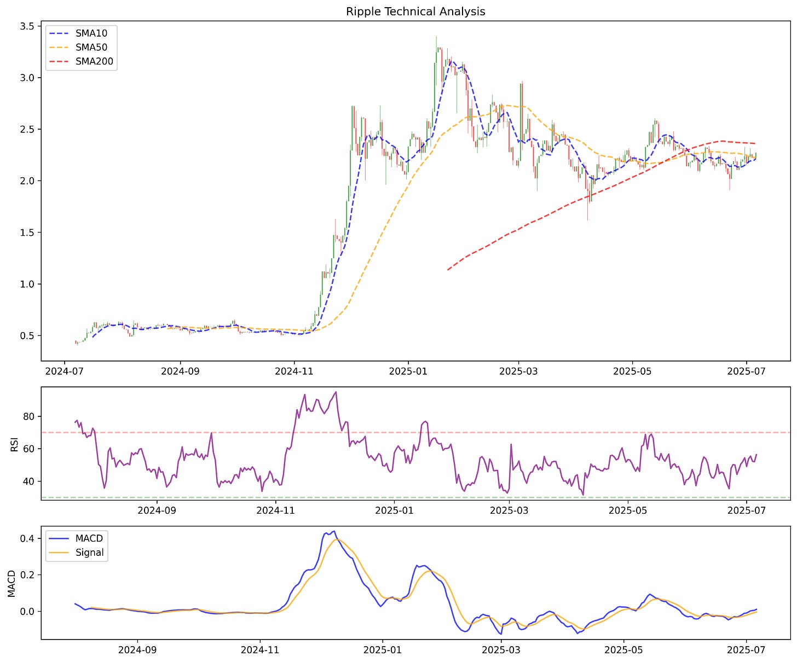Click the 2025-05 date tick under MACD panel
797x662 pixels.
[x=623, y=649]
